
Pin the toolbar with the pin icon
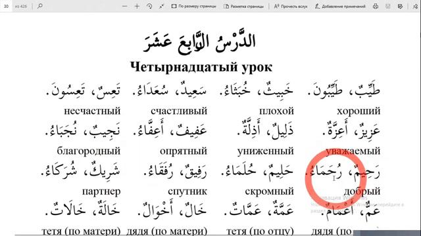click(x=415, y=6)
